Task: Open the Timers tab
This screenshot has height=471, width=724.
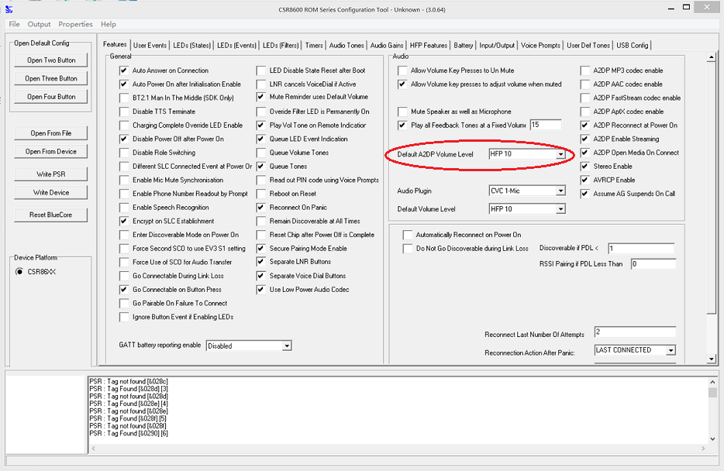Action: coord(314,45)
